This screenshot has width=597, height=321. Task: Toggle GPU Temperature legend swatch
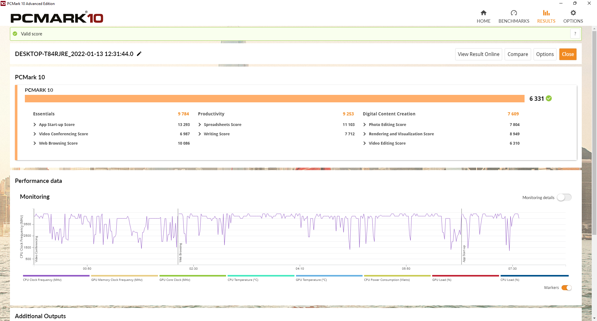coord(329,276)
